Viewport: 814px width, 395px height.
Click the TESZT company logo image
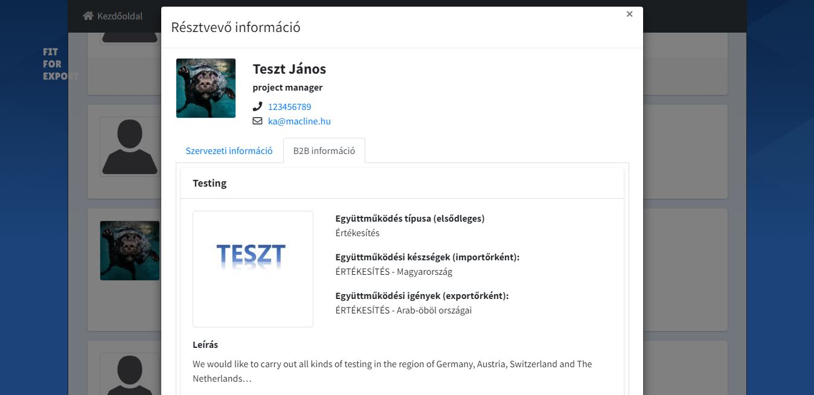click(x=252, y=269)
